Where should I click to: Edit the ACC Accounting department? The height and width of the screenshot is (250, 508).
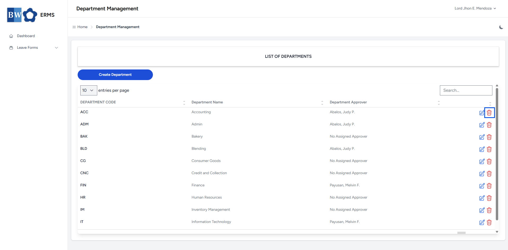482,113
